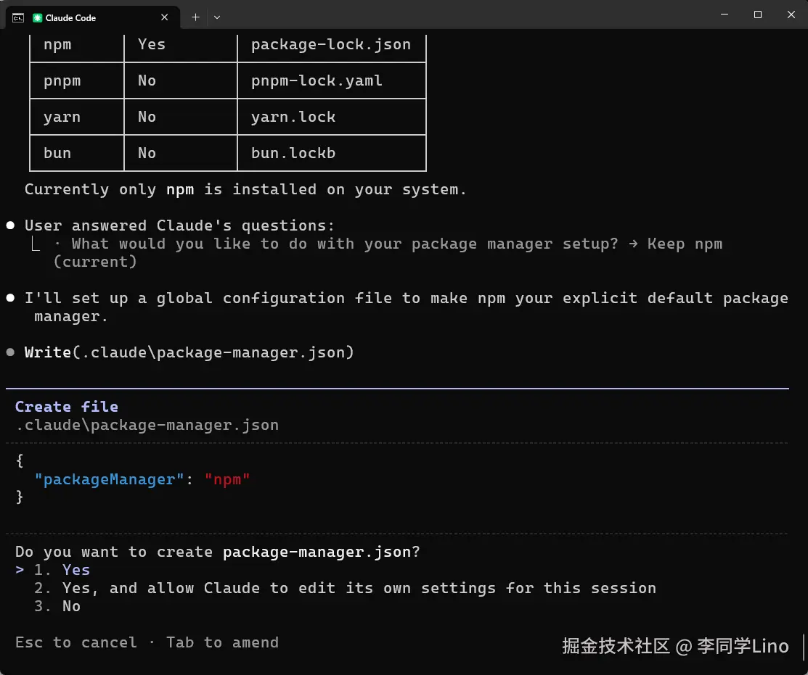Click the "package-lock.json" table cell
This screenshot has height=675, width=808.
pyautogui.click(x=330, y=45)
